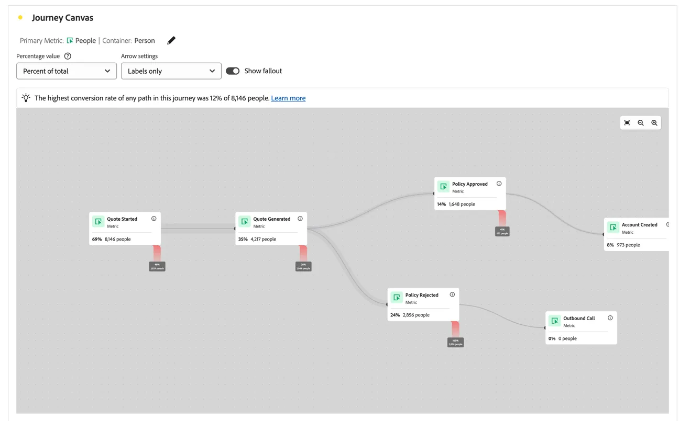
Task: Click the Outbound Call metric icon
Action: click(554, 321)
